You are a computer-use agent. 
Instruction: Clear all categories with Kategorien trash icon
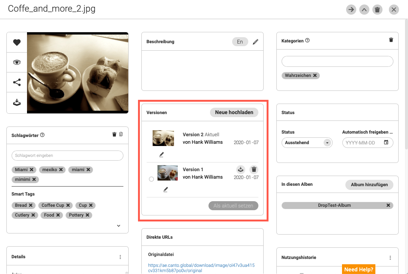tap(391, 40)
